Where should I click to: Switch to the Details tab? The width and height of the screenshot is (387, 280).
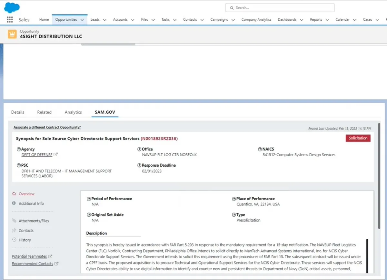click(x=18, y=112)
